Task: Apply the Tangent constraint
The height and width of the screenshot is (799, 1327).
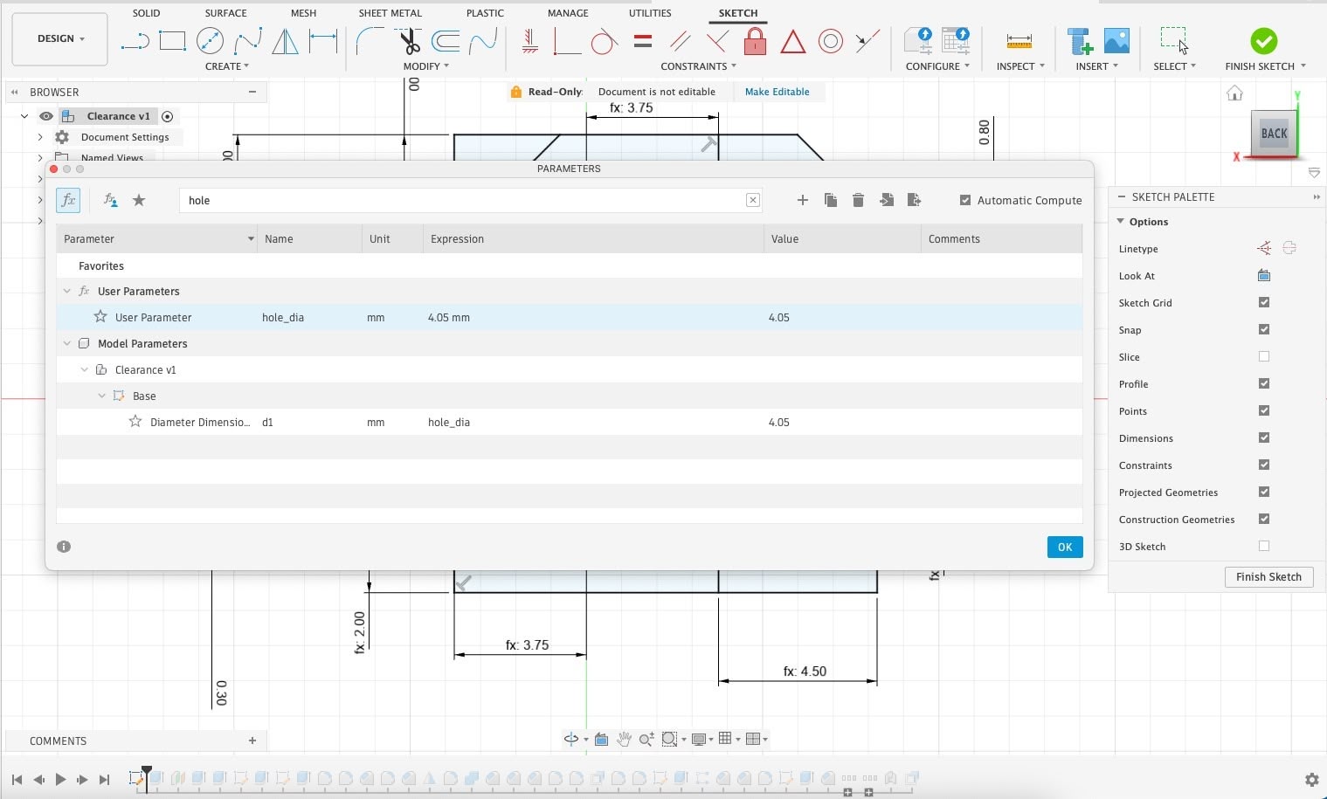Action: [x=605, y=41]
